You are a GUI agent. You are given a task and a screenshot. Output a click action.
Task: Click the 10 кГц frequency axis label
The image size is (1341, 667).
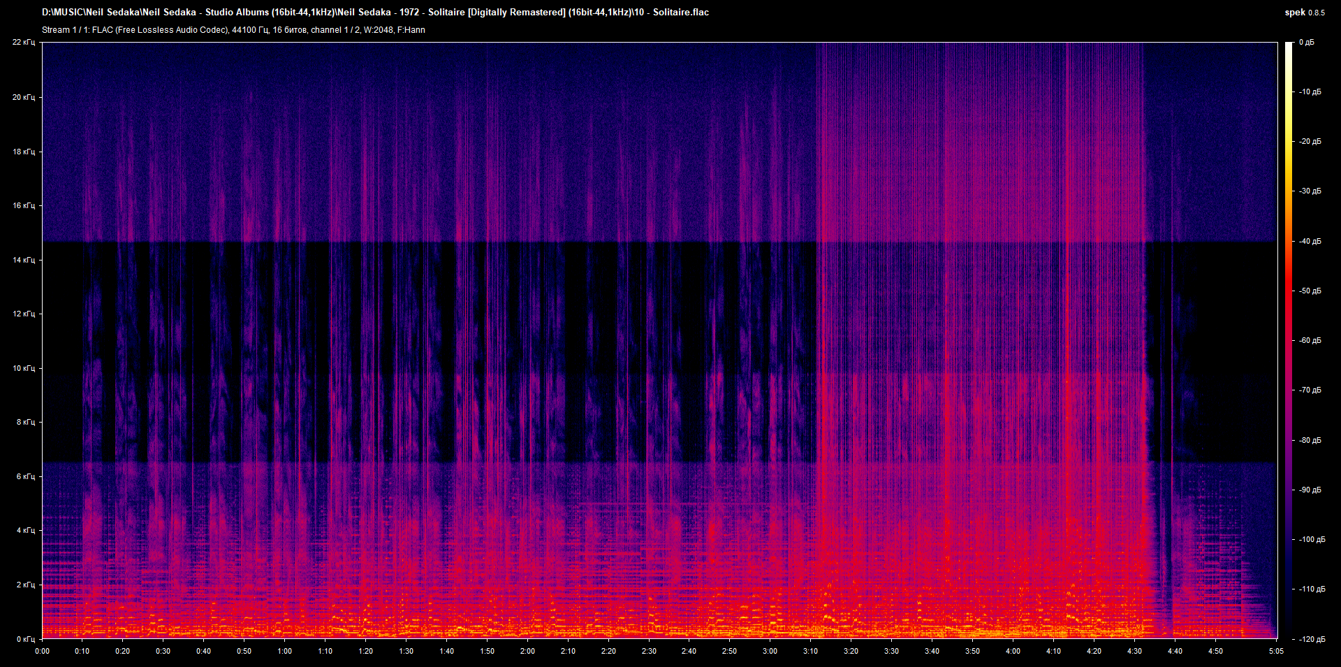point(24,368)
